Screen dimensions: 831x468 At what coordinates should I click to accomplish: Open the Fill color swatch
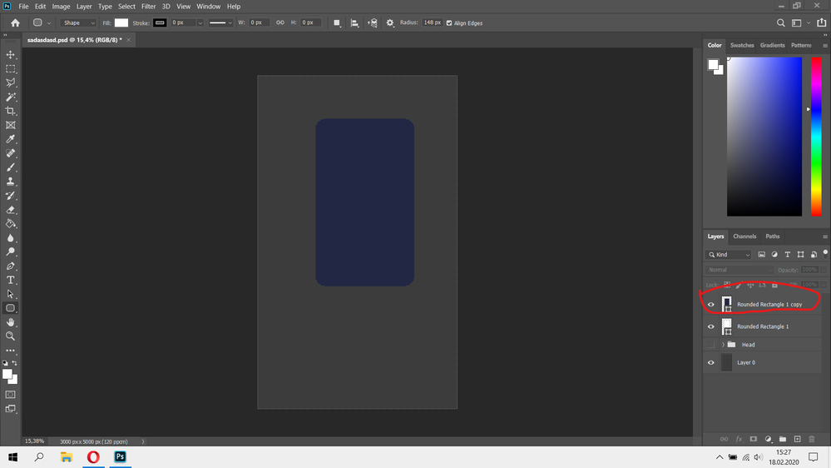coord(121,22)
